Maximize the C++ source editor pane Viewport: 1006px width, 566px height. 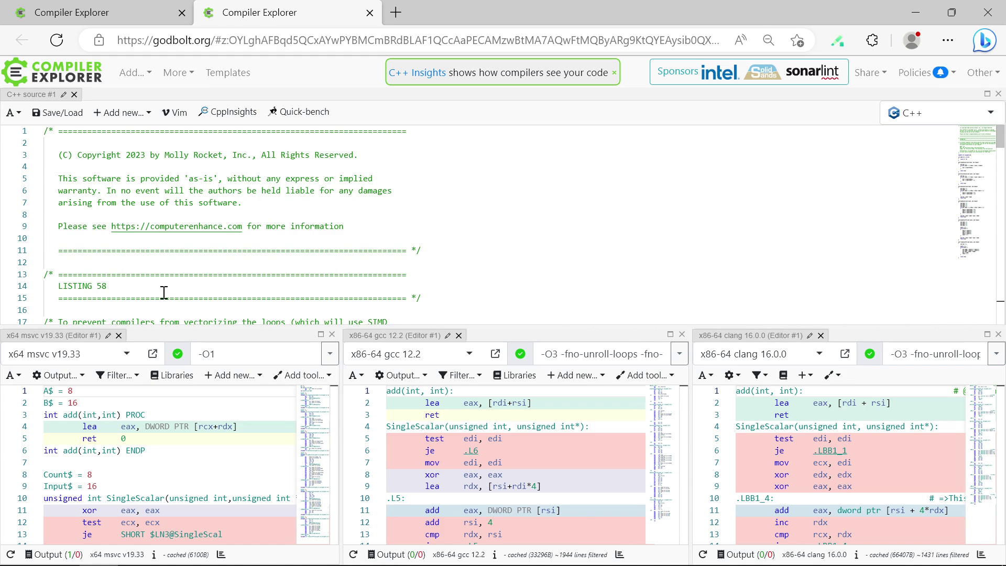click(x=987, y=94)
